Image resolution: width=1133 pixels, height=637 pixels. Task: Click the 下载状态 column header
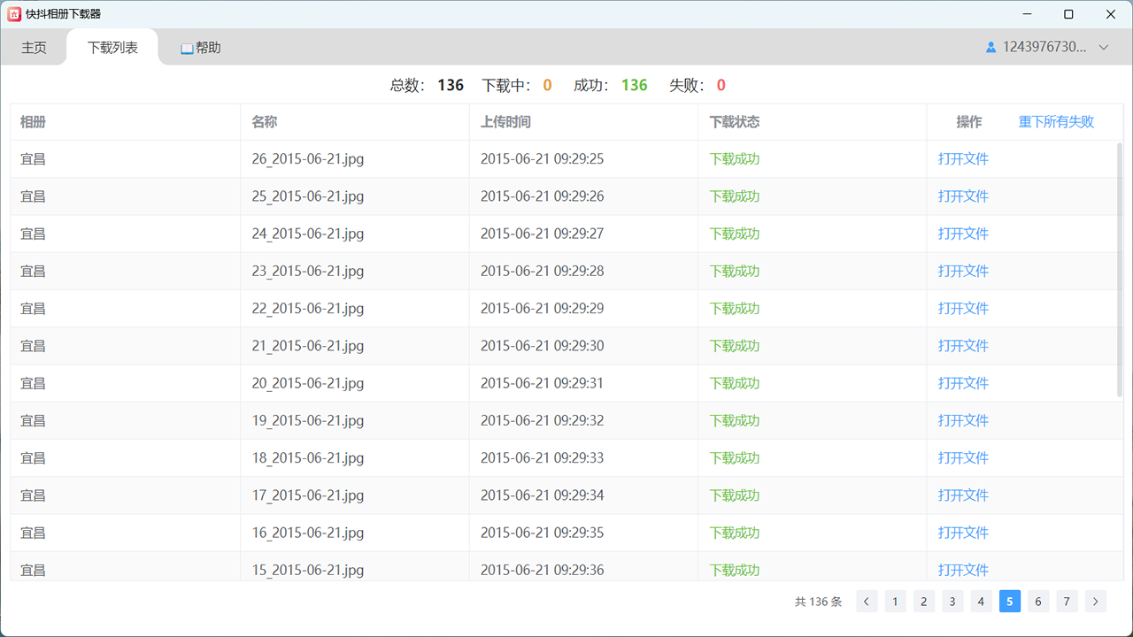735,122
